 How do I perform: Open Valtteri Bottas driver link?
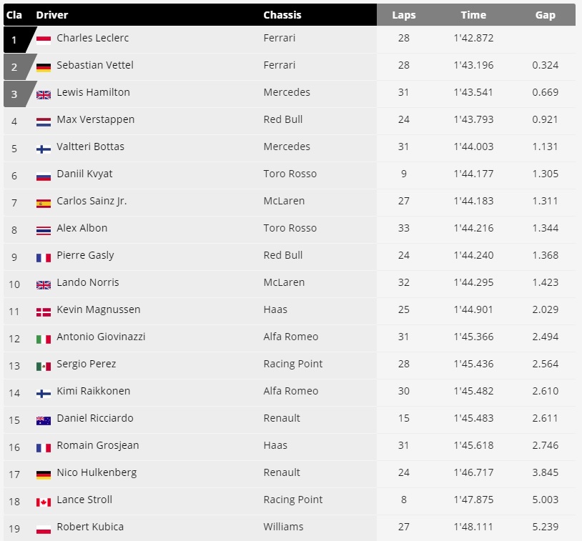point(90,147)
